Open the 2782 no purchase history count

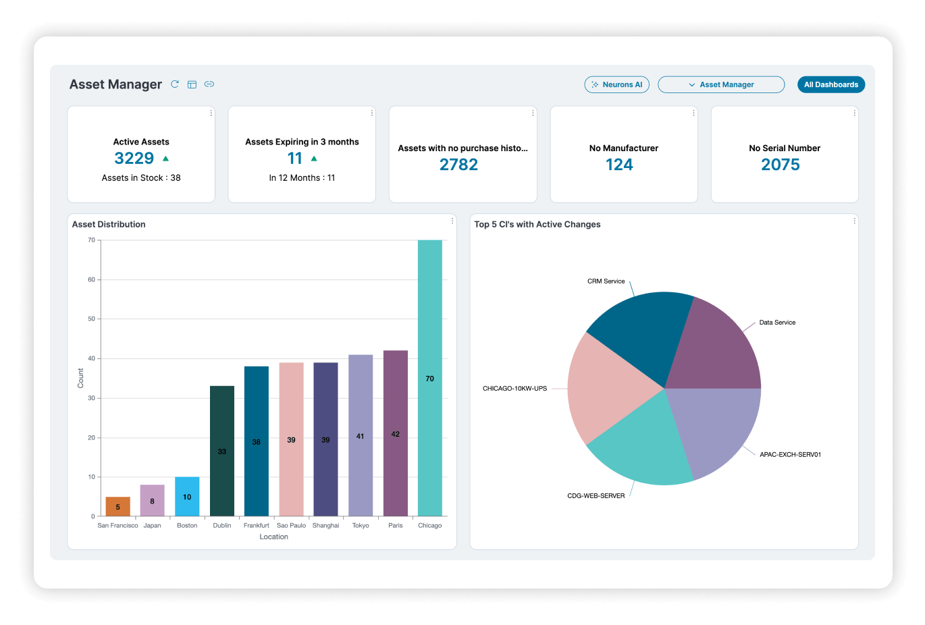[x=458, y=165]
